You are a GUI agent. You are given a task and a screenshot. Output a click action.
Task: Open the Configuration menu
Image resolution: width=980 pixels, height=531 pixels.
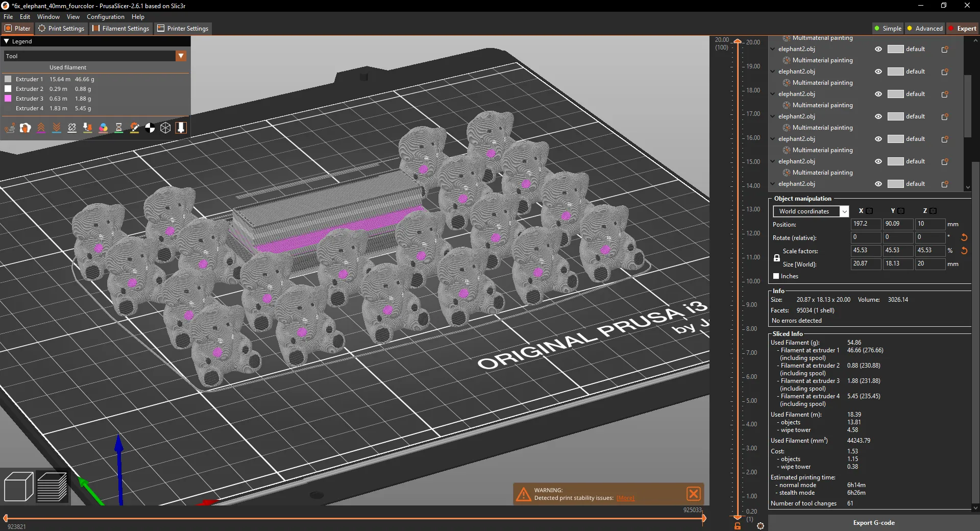tap(105, 17)
